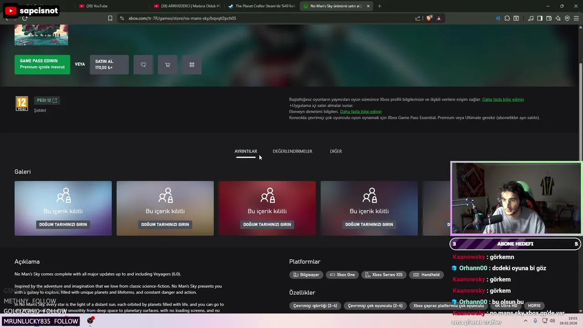Reload the page with the refresh icon
Viewport: 583px width, 328px height.
click(25, 18)
